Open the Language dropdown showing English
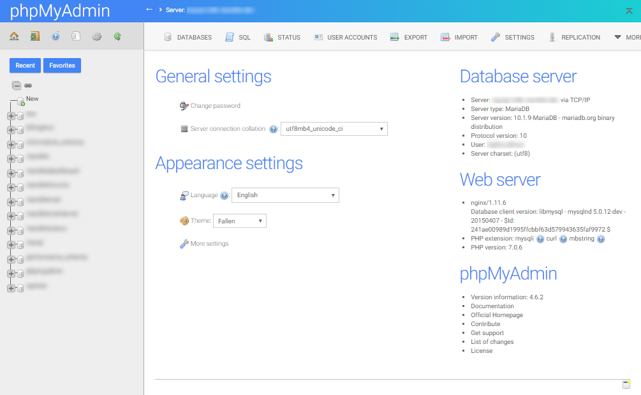The image size is (641, 395). point(285,195)
